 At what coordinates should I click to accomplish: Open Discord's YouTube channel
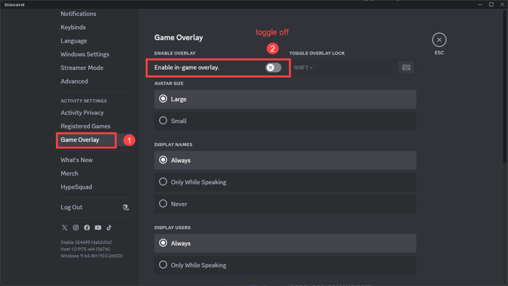[98, 228]
